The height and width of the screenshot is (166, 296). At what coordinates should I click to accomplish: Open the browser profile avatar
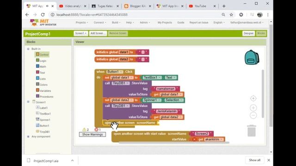tap(260, 15)
